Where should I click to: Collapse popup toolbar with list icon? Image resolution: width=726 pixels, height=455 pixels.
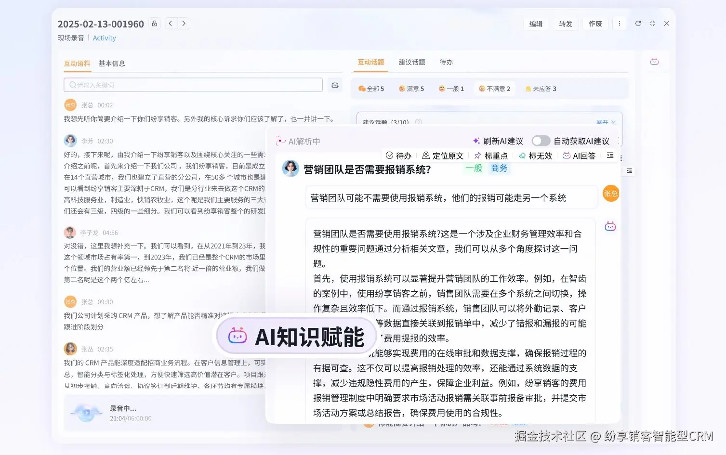coord(610,156)
